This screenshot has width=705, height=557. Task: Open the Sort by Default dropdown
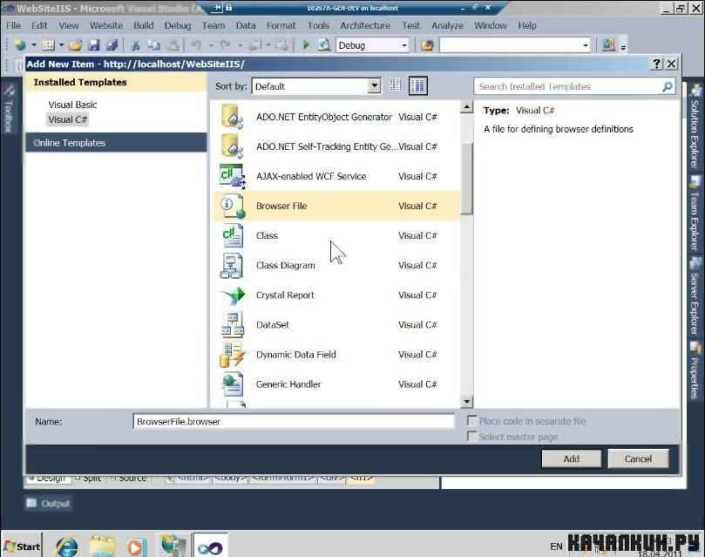[374, 86]
